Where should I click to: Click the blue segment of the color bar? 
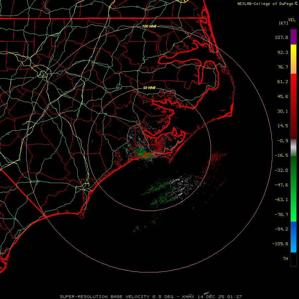click(x=293, y=237)
